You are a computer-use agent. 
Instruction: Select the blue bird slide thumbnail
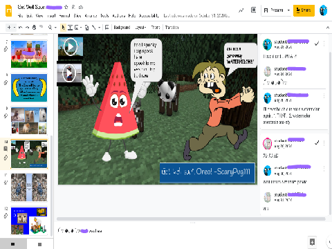pos(29,187)
